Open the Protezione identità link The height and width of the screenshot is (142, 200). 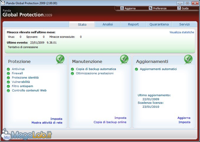25,77
